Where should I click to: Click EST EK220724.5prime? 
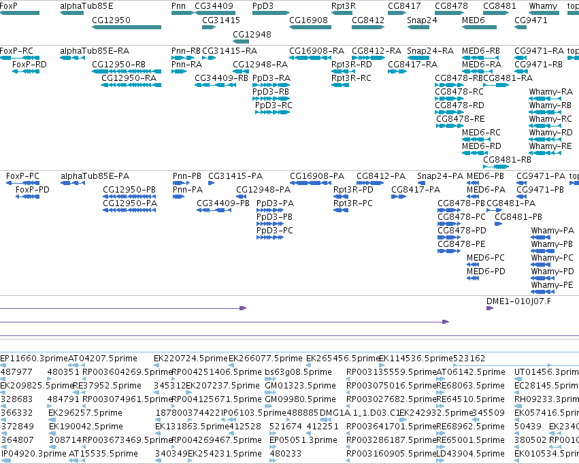[191, 358]
